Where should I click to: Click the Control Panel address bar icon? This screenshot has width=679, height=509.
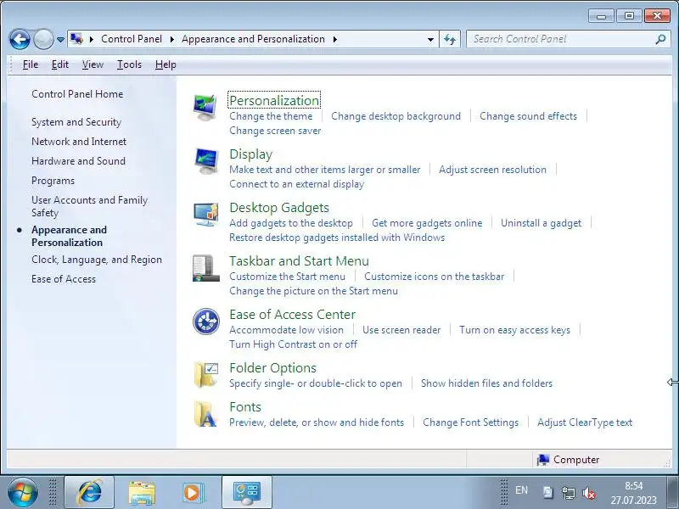(x=76, y=39)
